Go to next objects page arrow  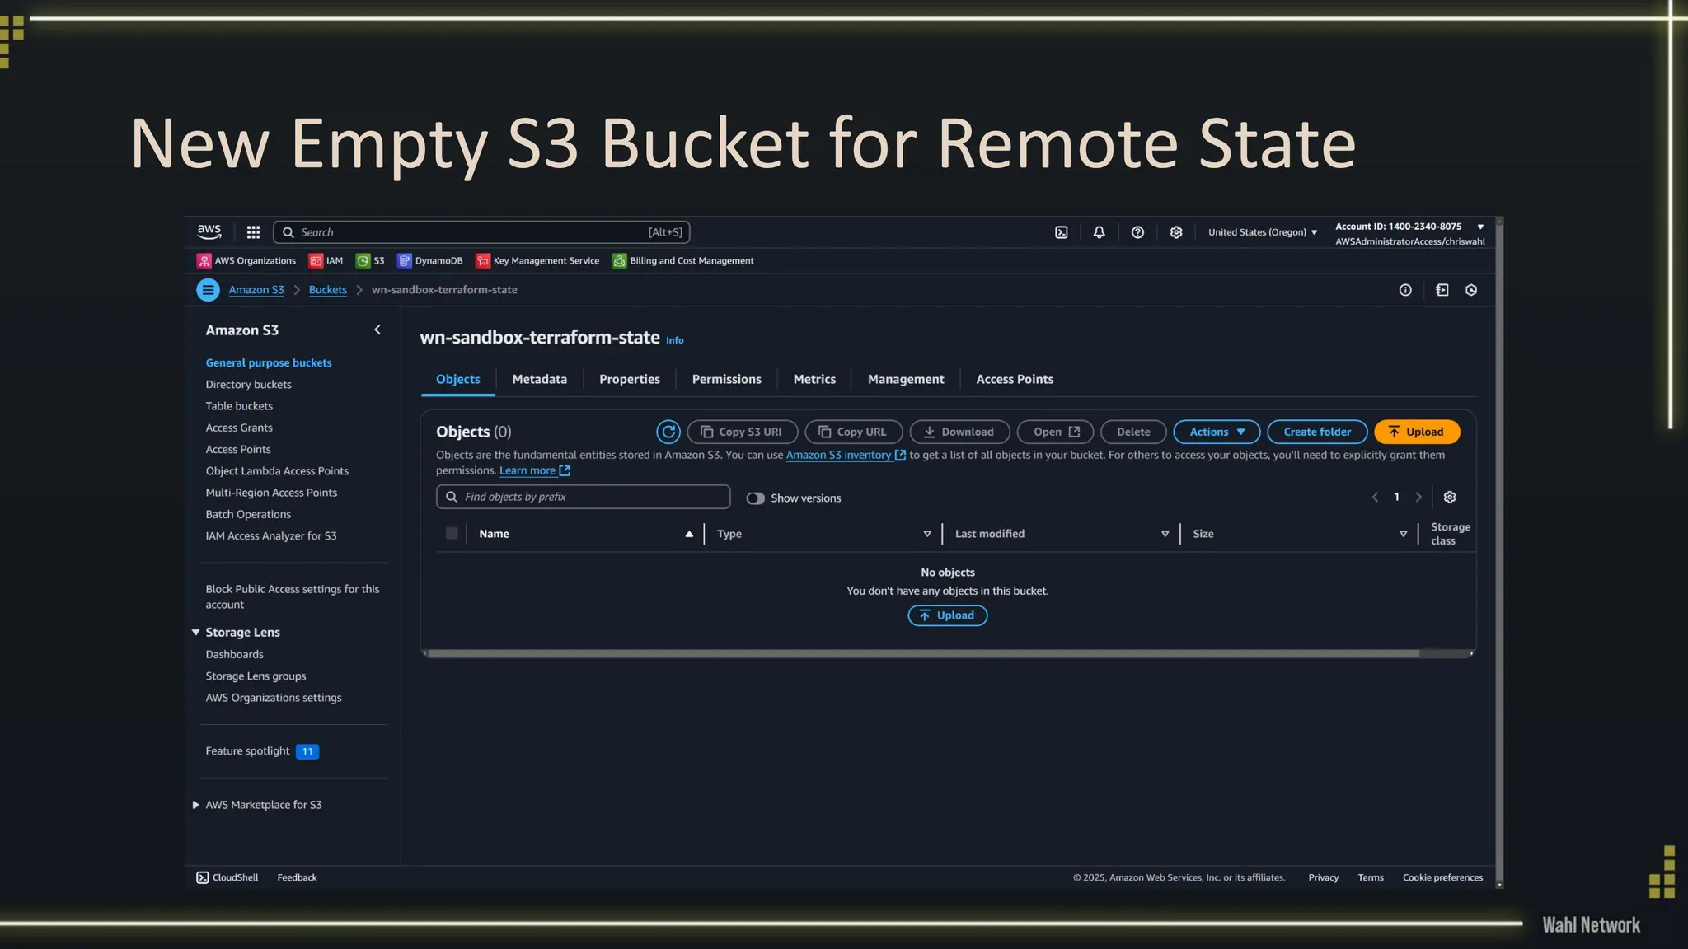coord(1418,497)
